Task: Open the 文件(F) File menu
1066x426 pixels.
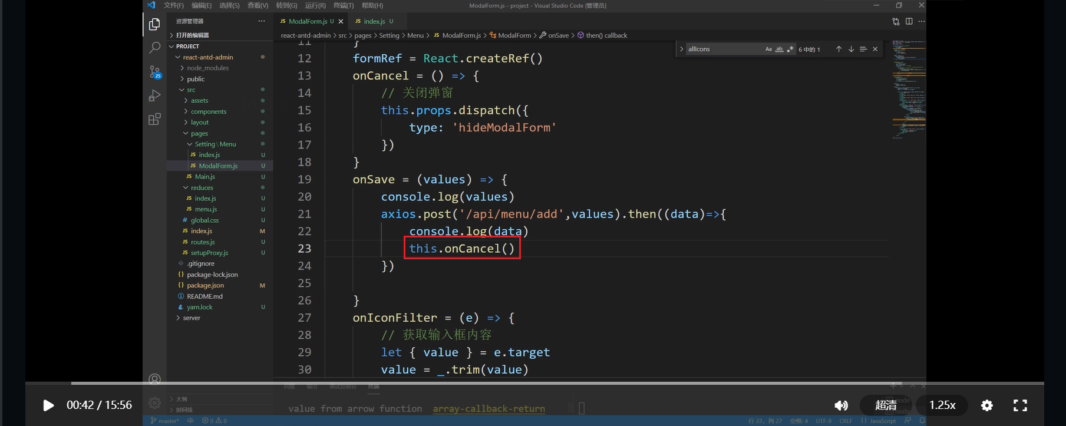Action: click(x=174, y=5)
